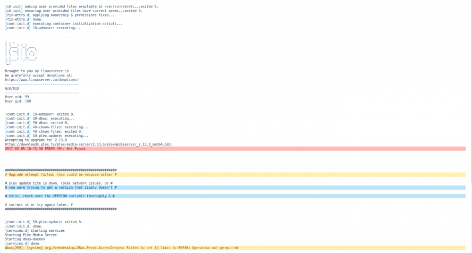Select 'executing container initialization scripts' line
The width and height of the screenshot is (472, 253).
64,24
